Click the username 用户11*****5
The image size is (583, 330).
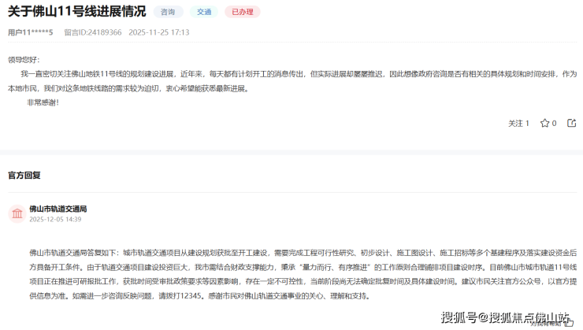pyautogui.click(x=31, y=32)
